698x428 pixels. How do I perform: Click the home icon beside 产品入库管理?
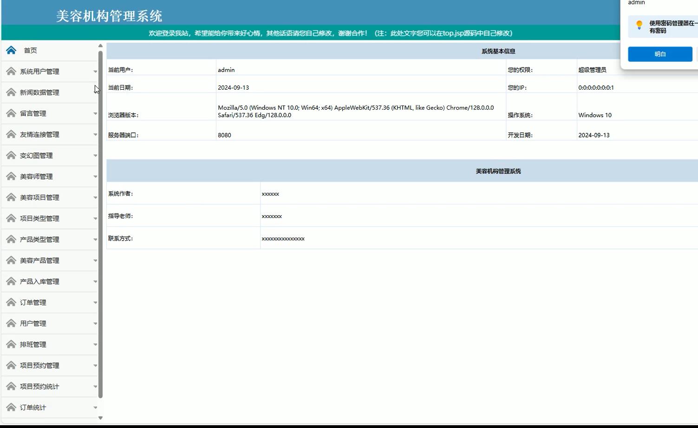11,281
